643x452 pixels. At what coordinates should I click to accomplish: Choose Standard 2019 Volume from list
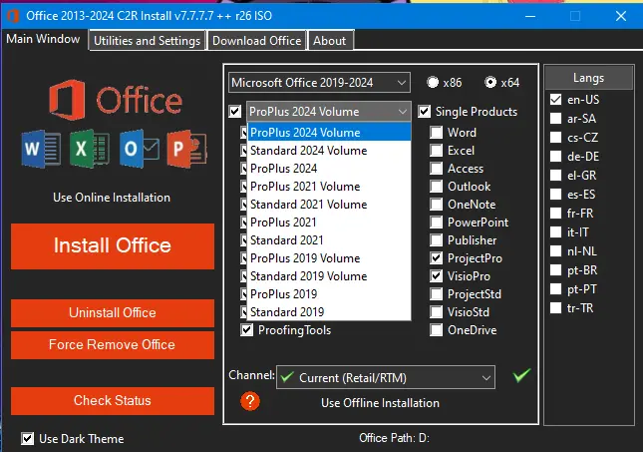(329, 275)
